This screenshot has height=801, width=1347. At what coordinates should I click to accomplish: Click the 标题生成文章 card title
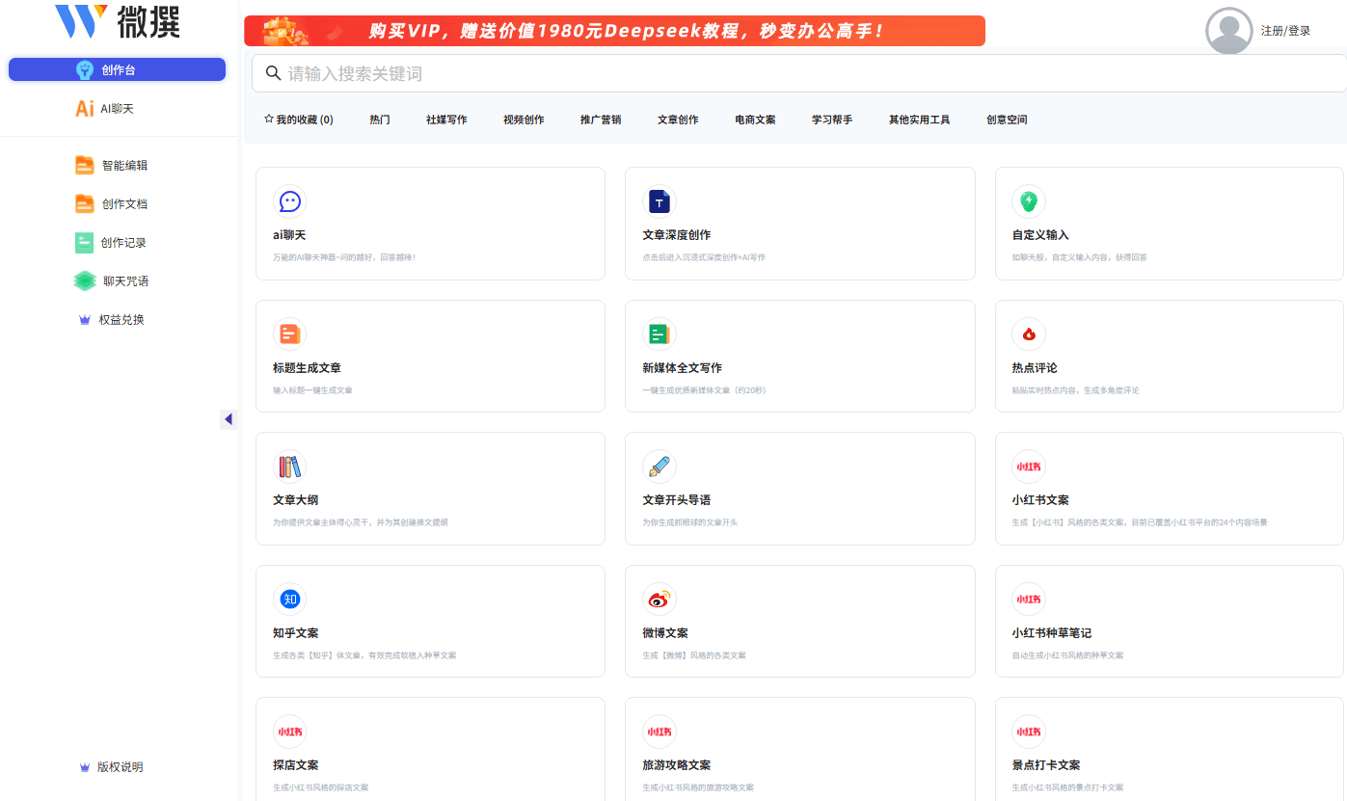[307, 368]
